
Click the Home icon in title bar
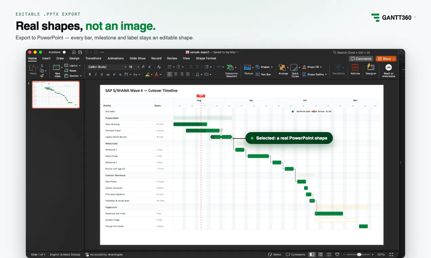(74, 52)
